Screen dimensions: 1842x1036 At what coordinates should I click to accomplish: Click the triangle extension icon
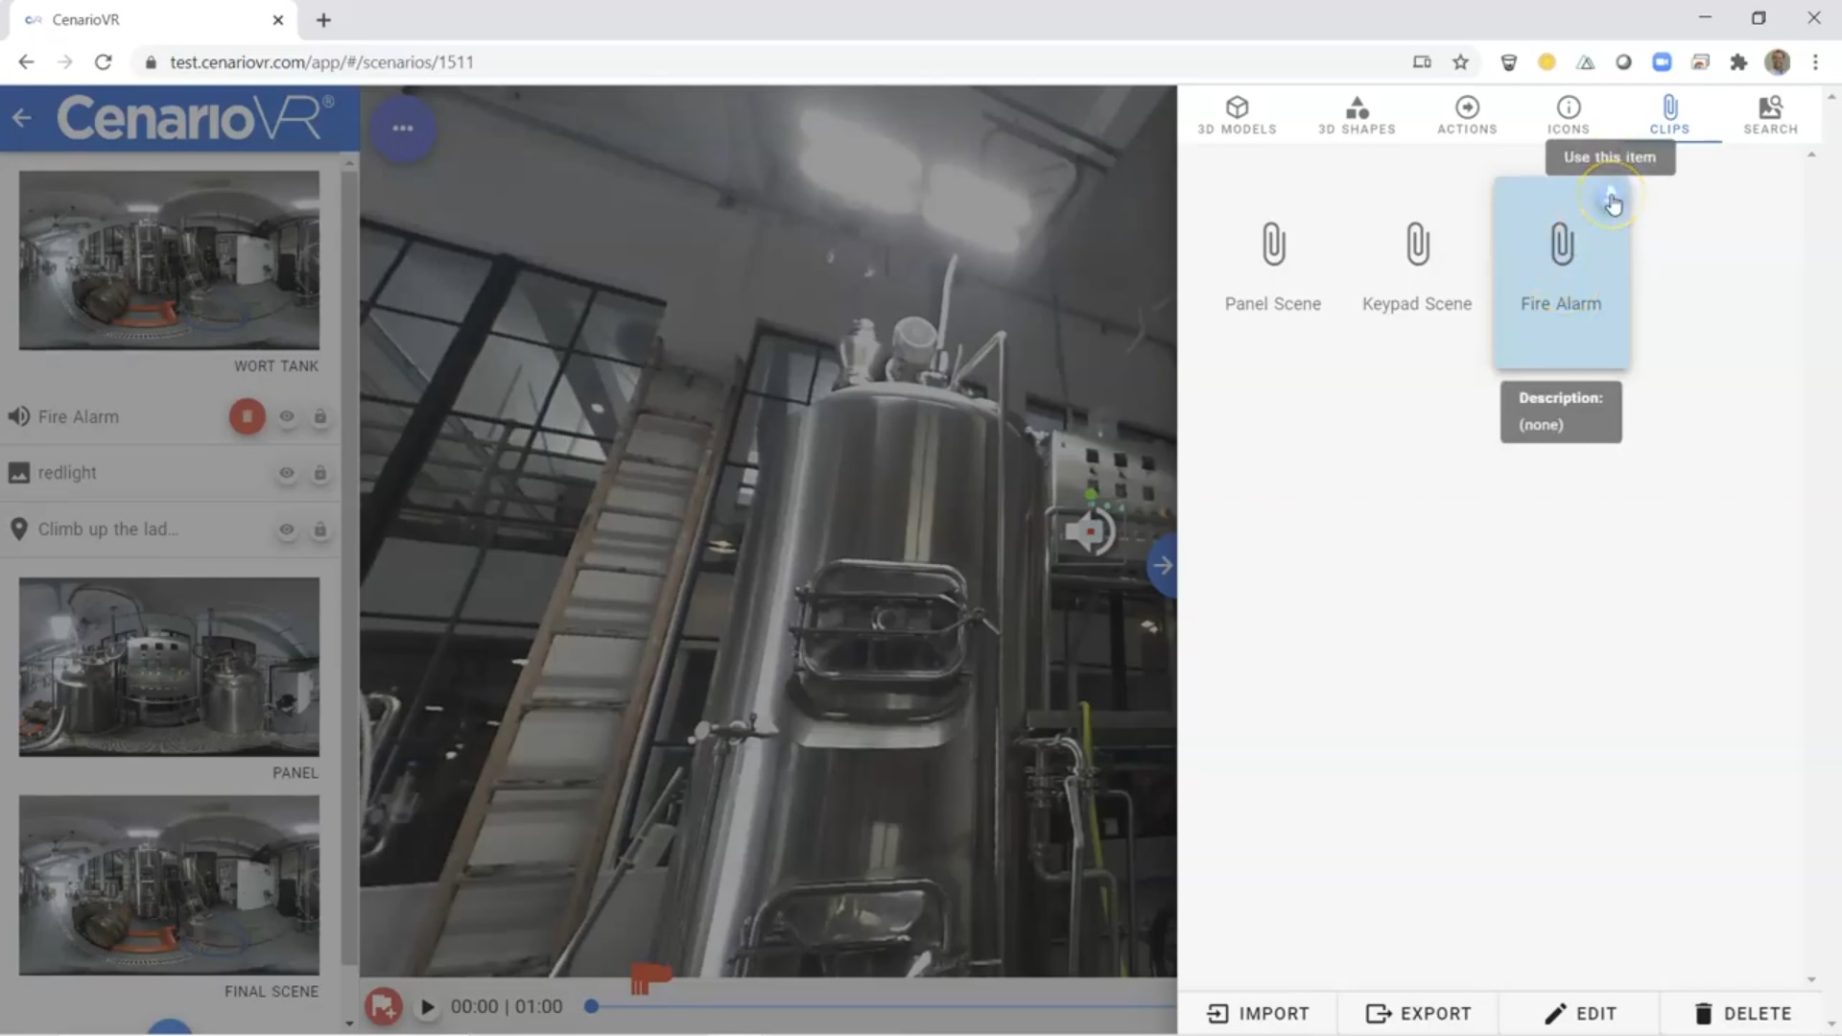(1585, 62)
